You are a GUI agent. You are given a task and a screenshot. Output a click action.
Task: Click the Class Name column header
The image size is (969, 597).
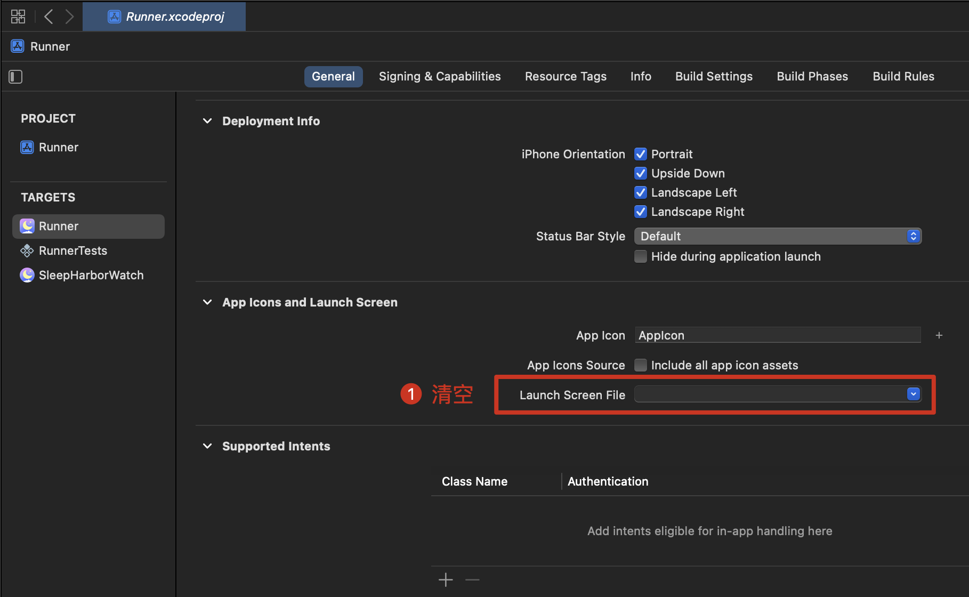[x=474, y=481]
